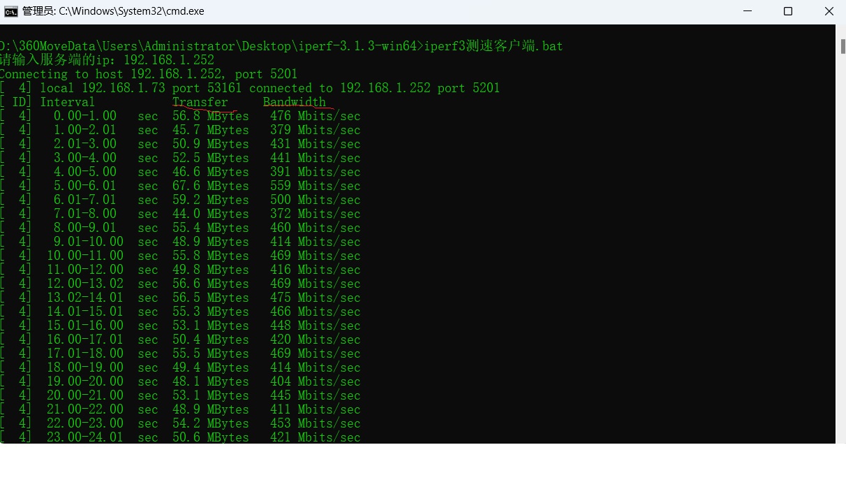Close the cmd.exe window
This screenshot has height=503, width=846.
point(829,11)
